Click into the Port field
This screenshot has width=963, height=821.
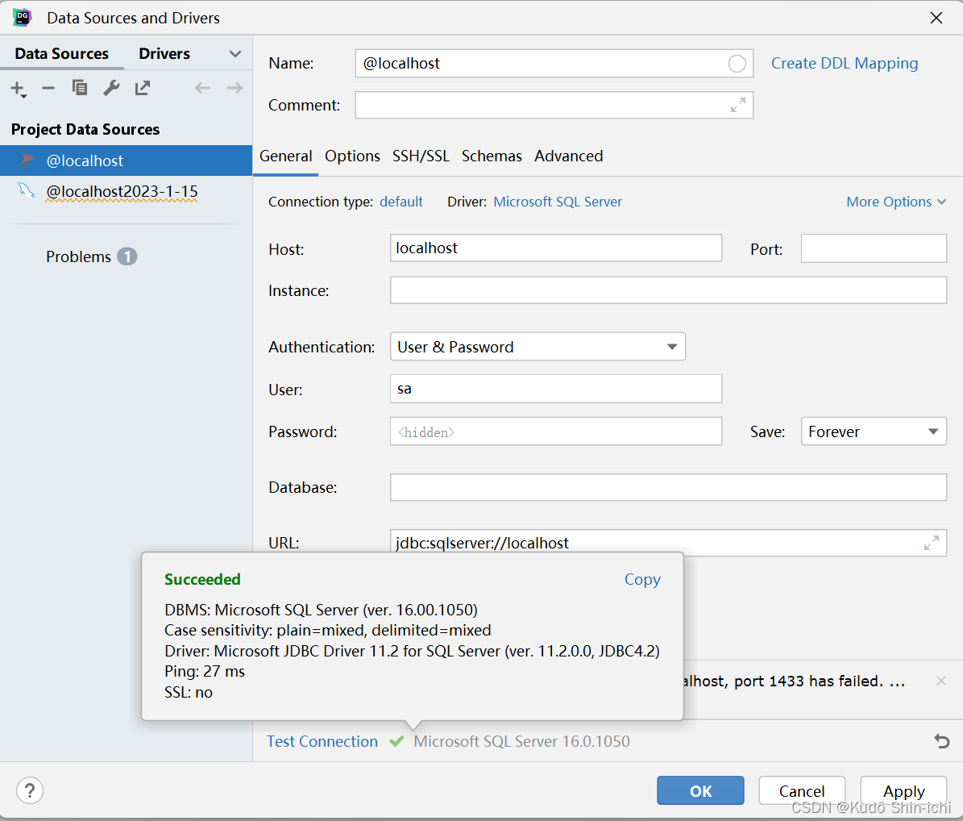[874, 248]
